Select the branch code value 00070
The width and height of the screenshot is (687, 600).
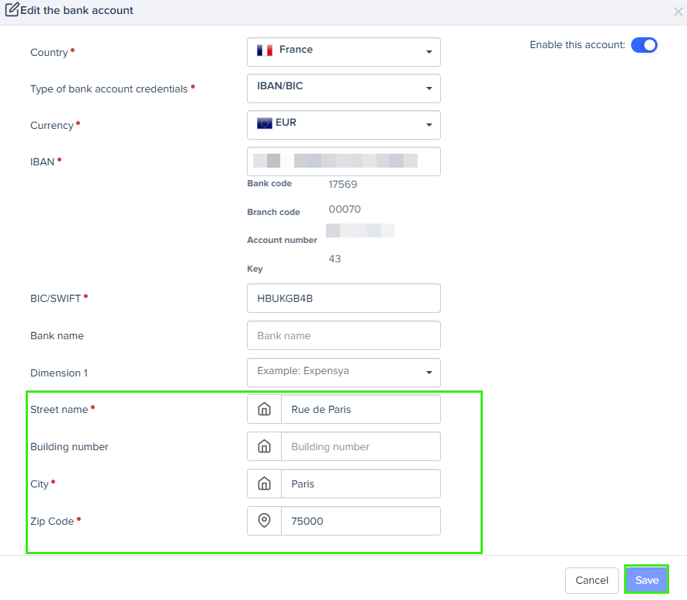[345, 210]
